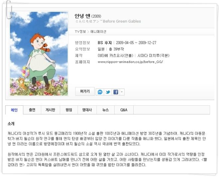This screenshot has height=177, width=219.
Task: Share this page on Facebook
Action: 116,92
